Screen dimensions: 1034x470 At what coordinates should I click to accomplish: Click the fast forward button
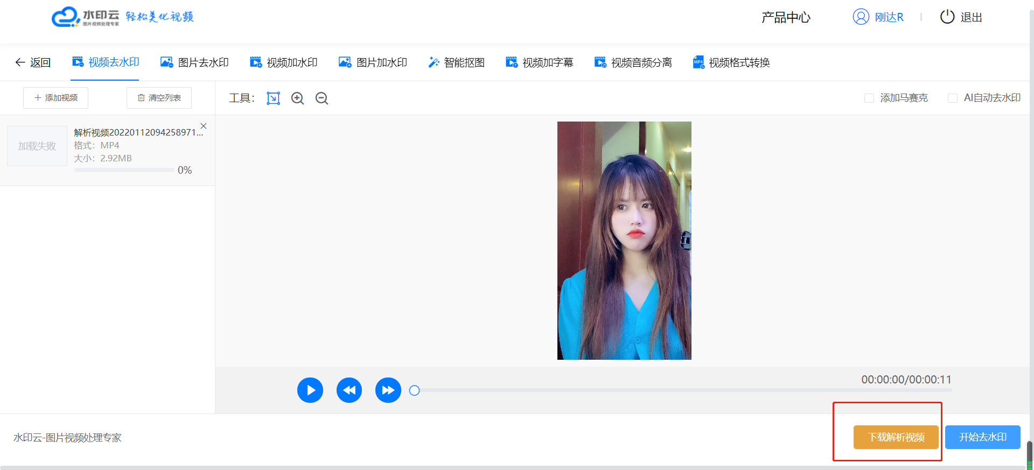tap(388, 390)
